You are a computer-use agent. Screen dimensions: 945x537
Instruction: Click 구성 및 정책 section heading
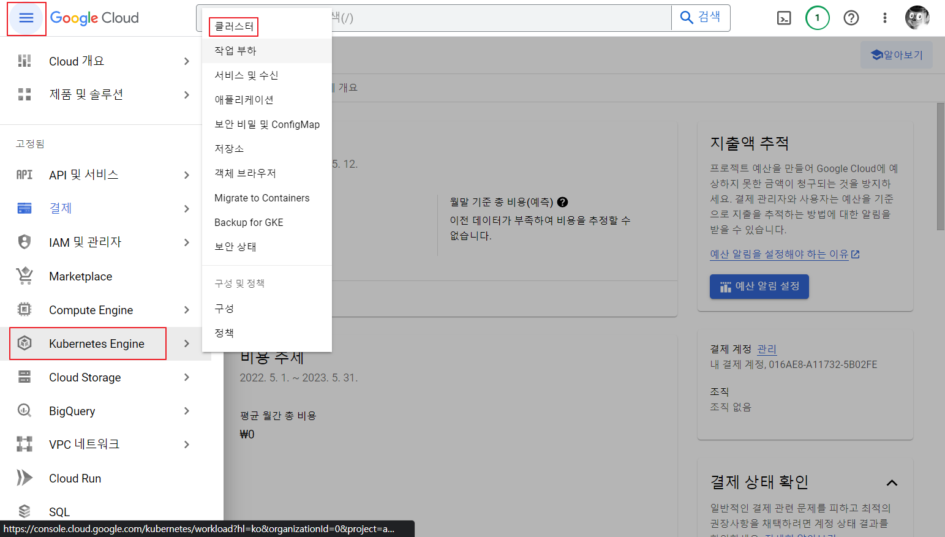tap(239, 284)
